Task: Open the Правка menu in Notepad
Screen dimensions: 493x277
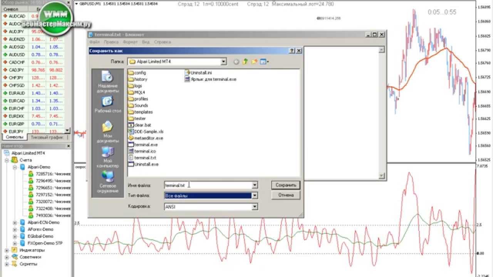Action: click(111, 42)
